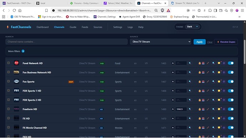Turn off the Freeform HD toggle
The image size is (246, 138).
pyautogui.click(x=231, y=109)
